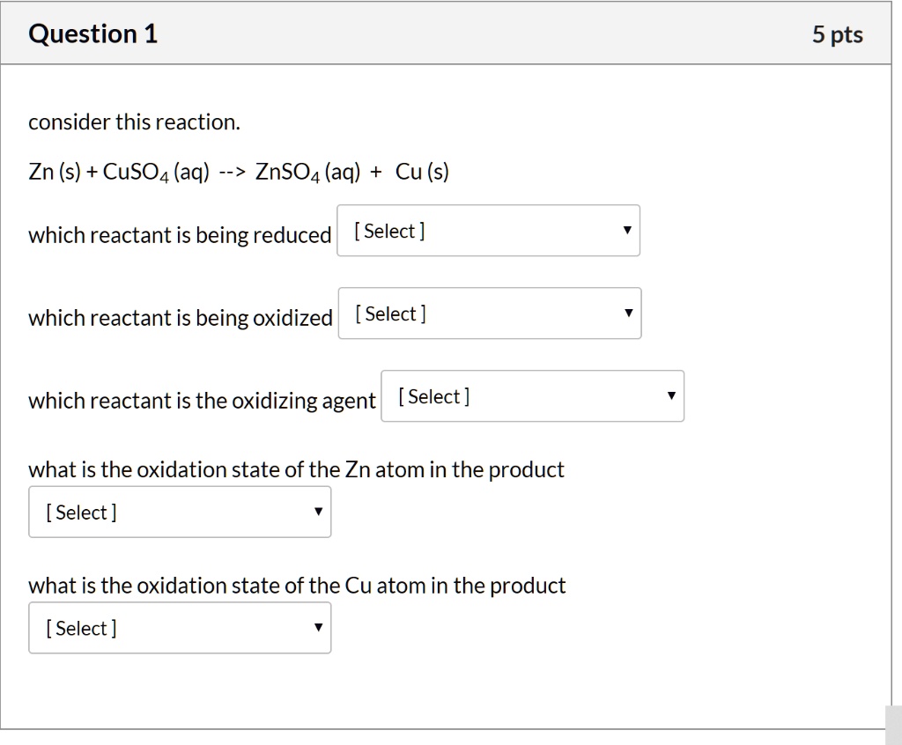Open the Zn product oxidation state dropdown
This screenshot has width=902, height=745.
point(180,512)
